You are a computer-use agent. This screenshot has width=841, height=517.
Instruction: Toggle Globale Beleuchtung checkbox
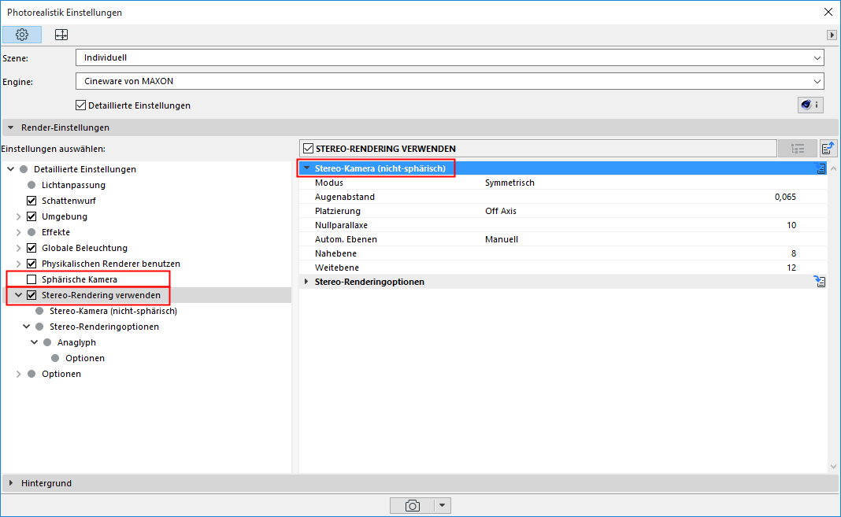pos(31,248)
